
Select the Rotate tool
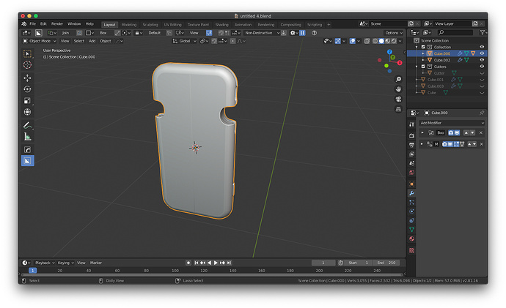tap(27, 89)
